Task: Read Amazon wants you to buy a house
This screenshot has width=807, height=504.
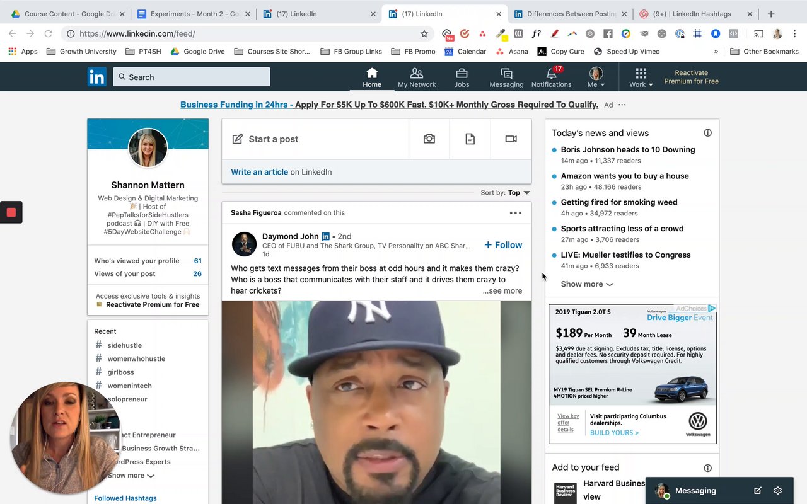Action: pos(625,176)
